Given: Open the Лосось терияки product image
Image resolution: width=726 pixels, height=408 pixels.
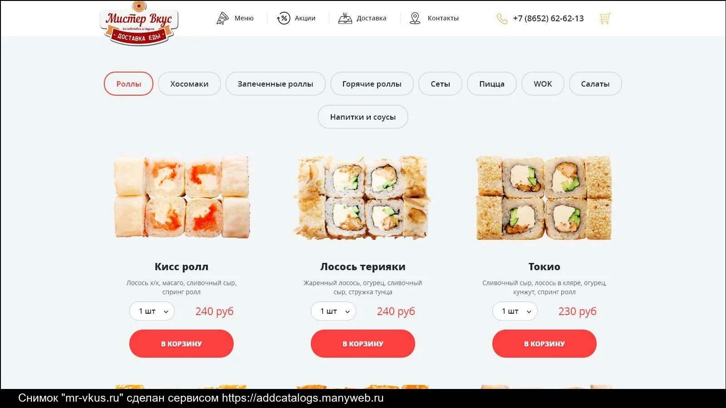Looking at the screenshot, I should 362,198.
